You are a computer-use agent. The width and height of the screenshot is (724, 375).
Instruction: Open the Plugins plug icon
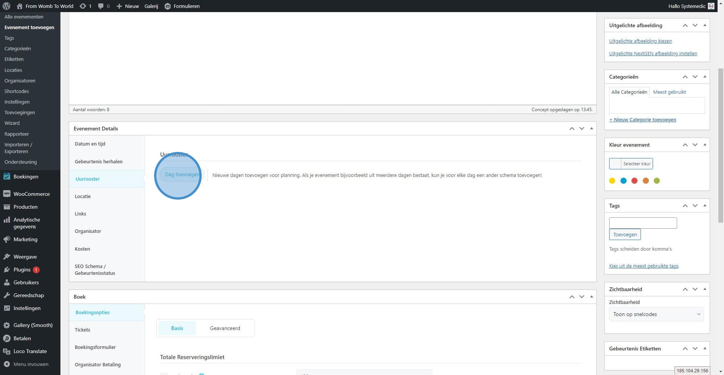click(x=6, y=270)
